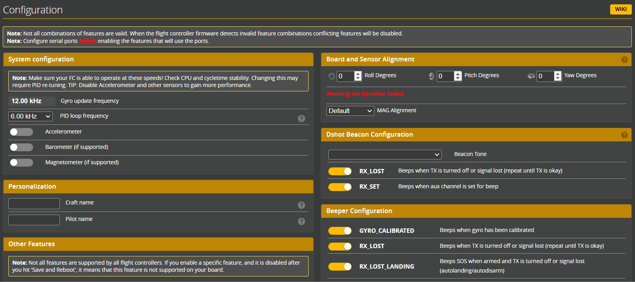The image size is (635, 282).
Task: Click the Pitch Degrees rotation icon
Action: point(432,76)
